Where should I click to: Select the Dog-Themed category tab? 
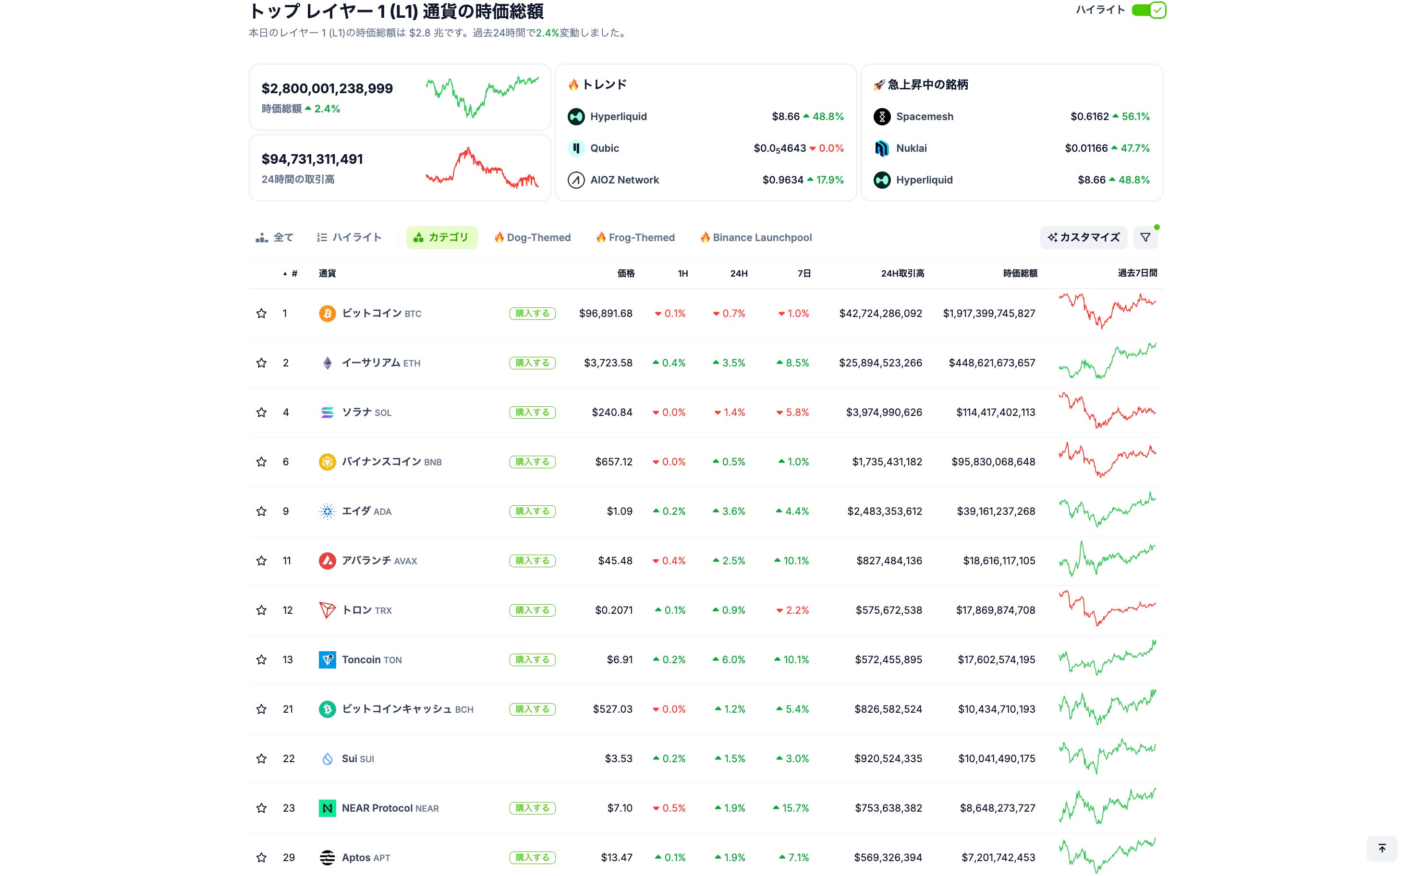[x=533, y=238]
